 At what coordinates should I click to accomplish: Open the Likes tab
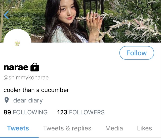click(144, 128)
